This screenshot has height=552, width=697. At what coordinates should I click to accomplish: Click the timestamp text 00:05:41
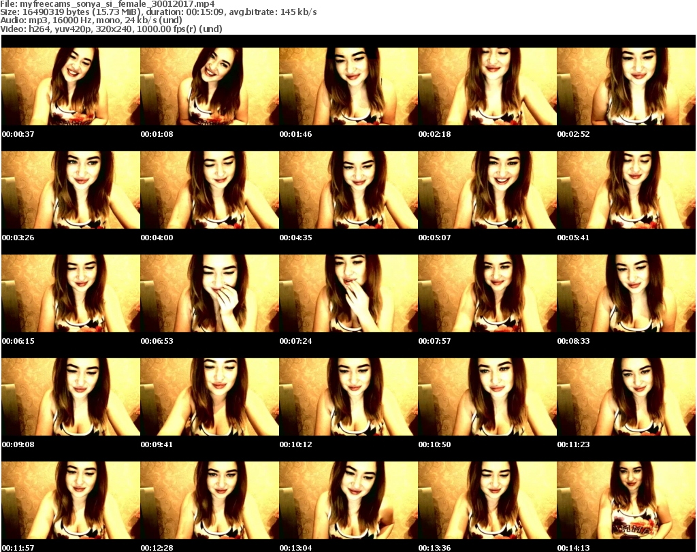pos(573,238)
